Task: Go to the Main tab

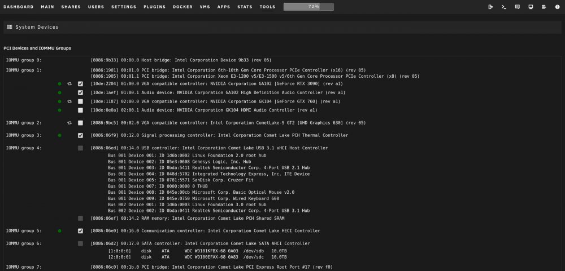Action: tap(47, 7)
